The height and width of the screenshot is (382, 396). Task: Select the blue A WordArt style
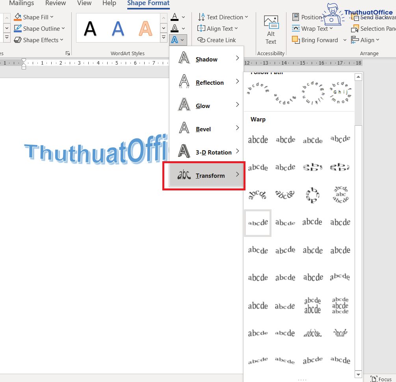tap(118, 28)
